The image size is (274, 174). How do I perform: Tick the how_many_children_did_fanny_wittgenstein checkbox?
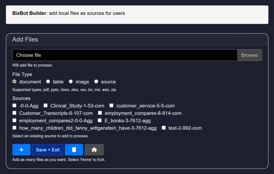tap(15, 128)
